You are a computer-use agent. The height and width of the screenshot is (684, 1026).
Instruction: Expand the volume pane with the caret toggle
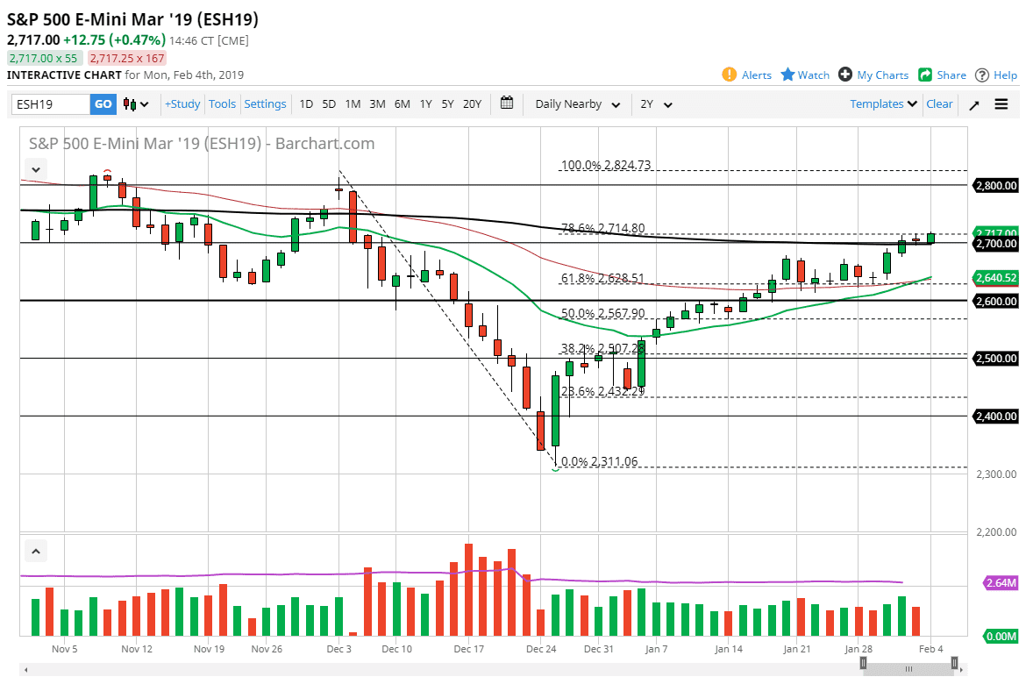click(x=35, y=551)
